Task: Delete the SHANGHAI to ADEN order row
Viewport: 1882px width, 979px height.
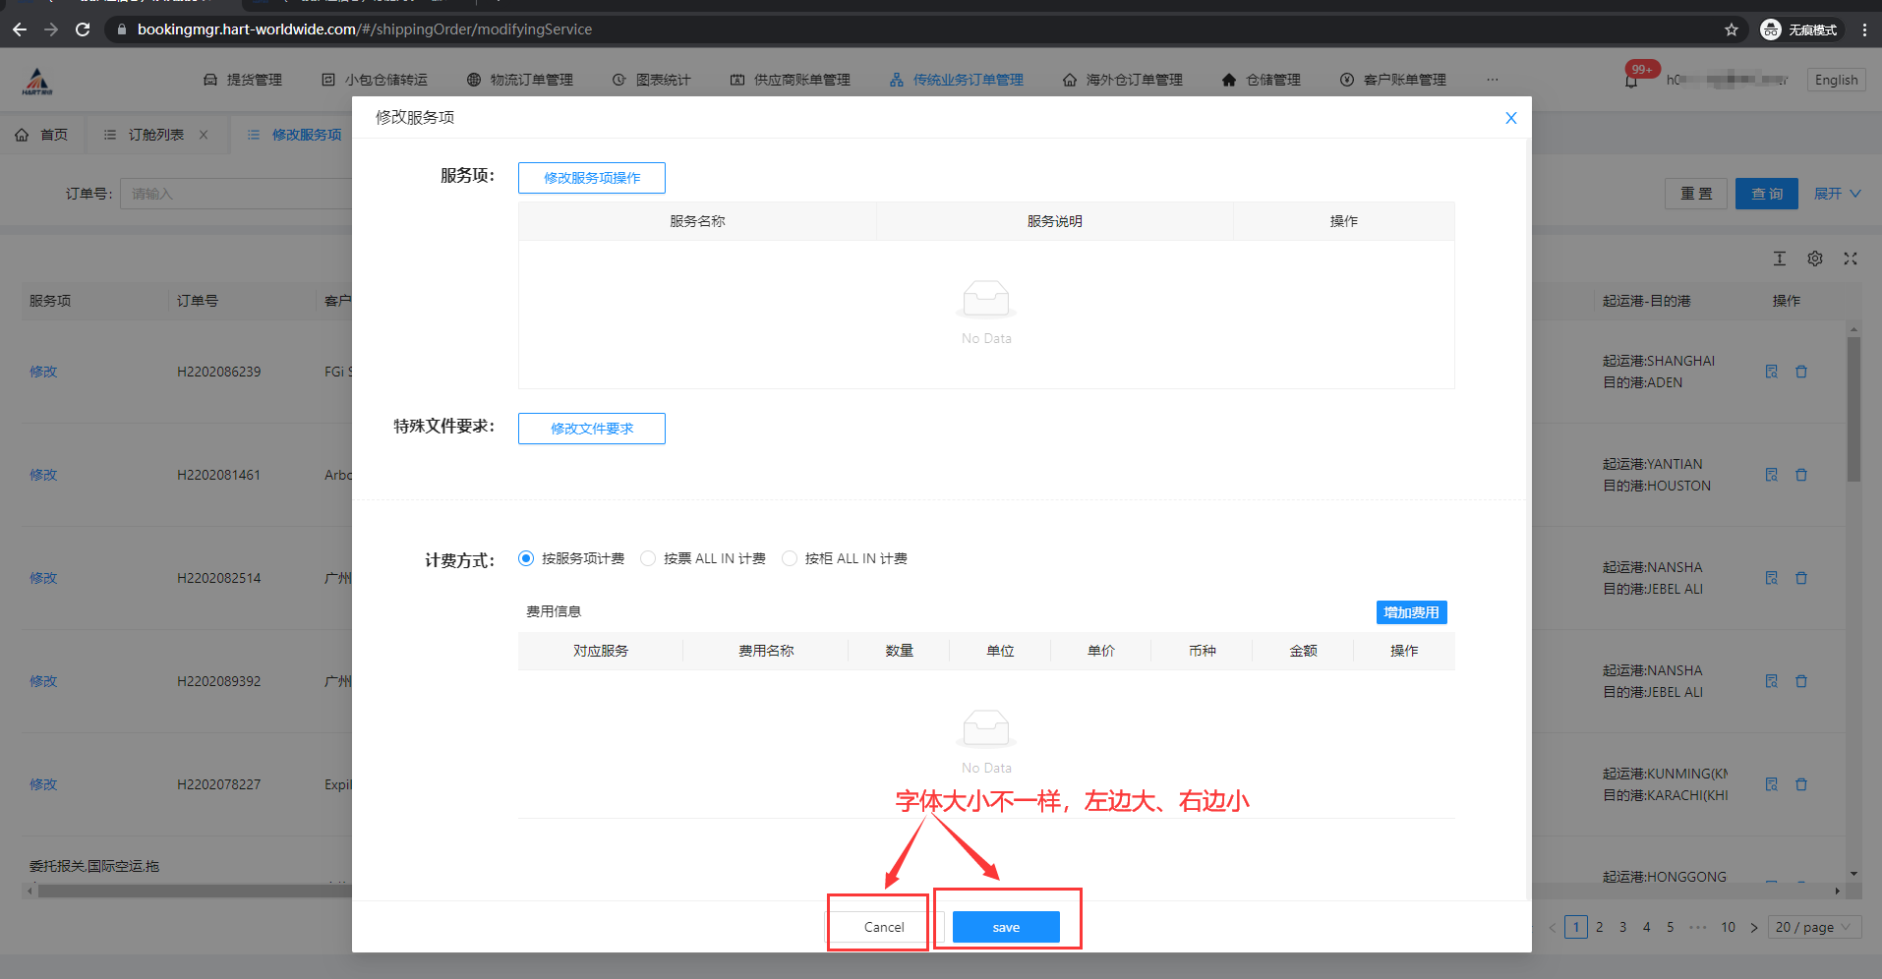Action: (1800, 372)
